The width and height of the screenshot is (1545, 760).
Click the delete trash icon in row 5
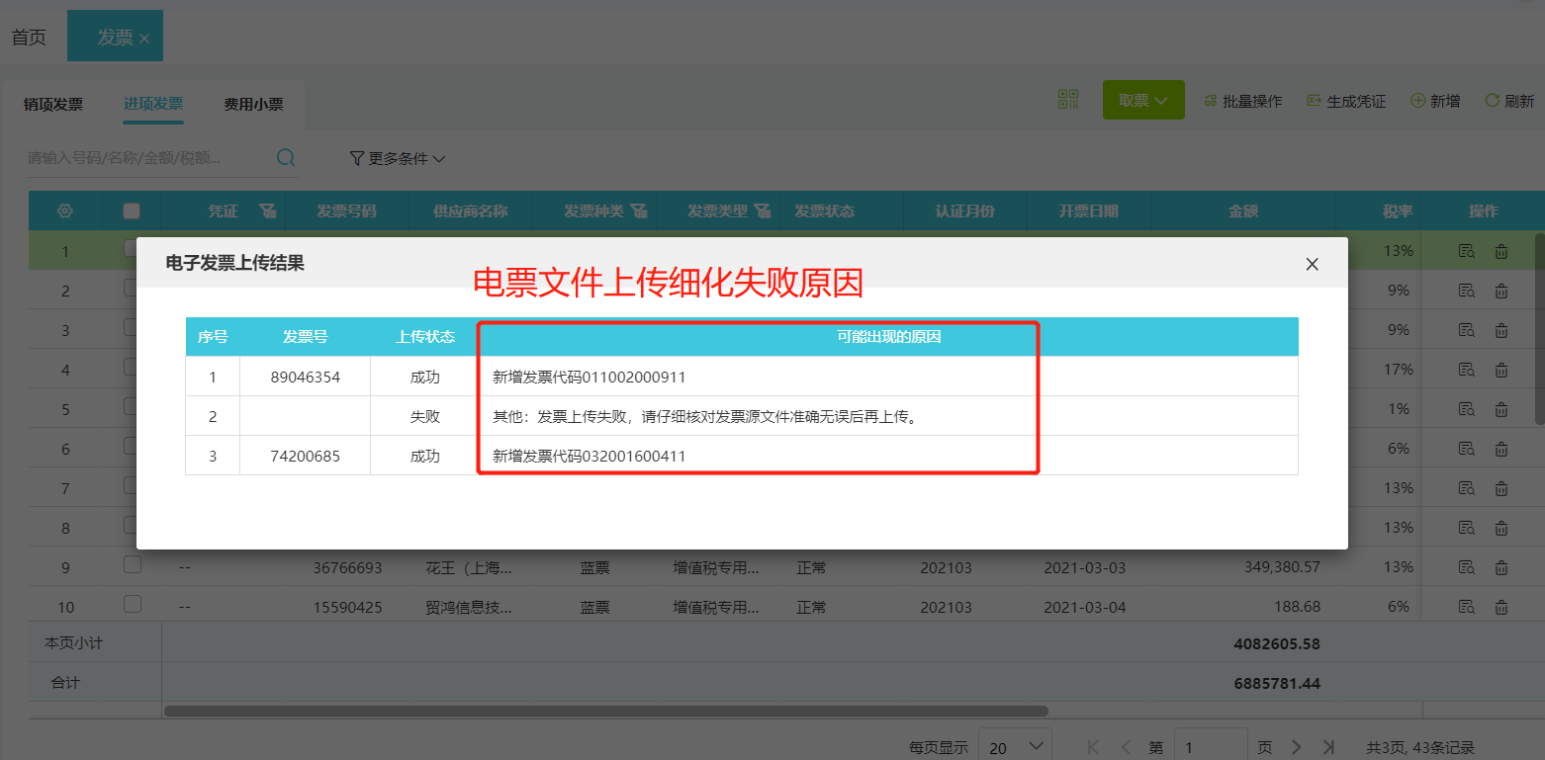[x=1501, y=409]
